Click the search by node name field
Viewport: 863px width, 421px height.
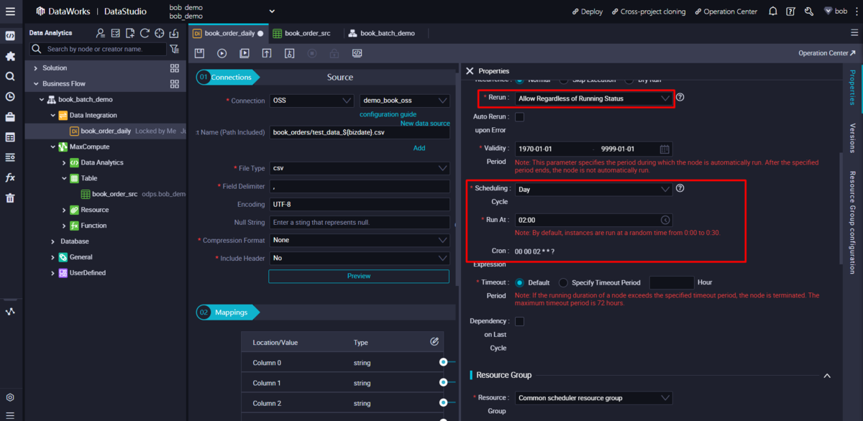pos(98,49)
